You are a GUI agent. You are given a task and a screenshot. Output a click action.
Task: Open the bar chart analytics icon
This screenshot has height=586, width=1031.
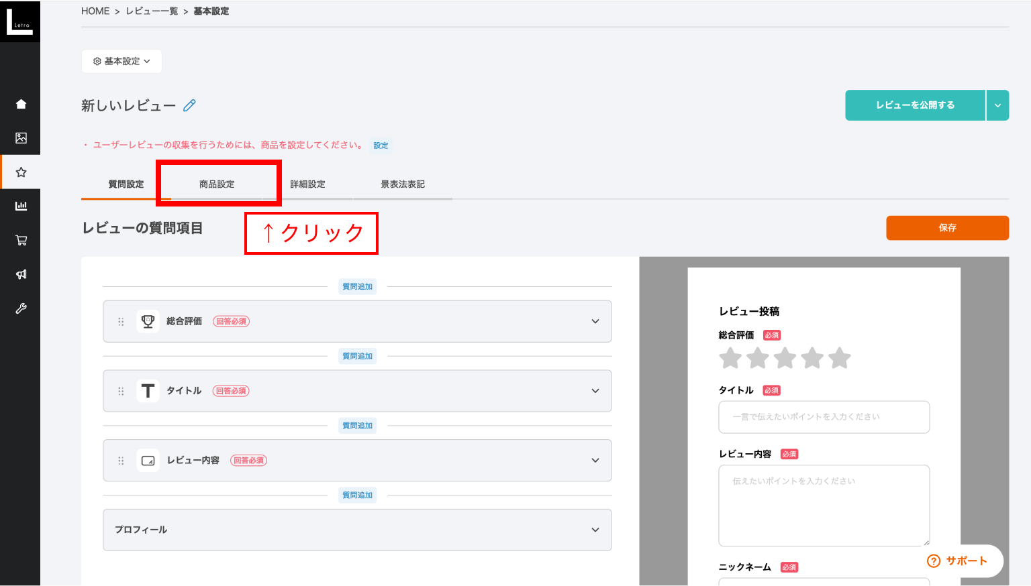pyautogui.click(x=21, y=206)
